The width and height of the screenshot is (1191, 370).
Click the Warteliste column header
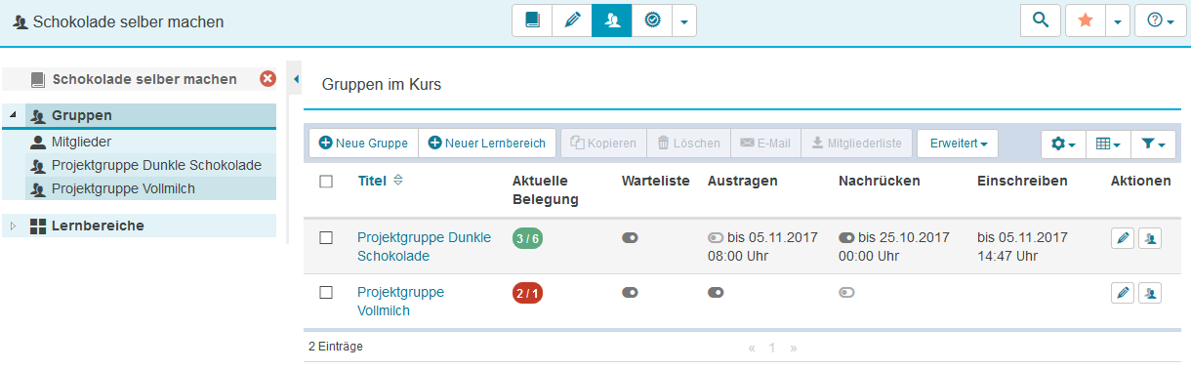[656, 181]
